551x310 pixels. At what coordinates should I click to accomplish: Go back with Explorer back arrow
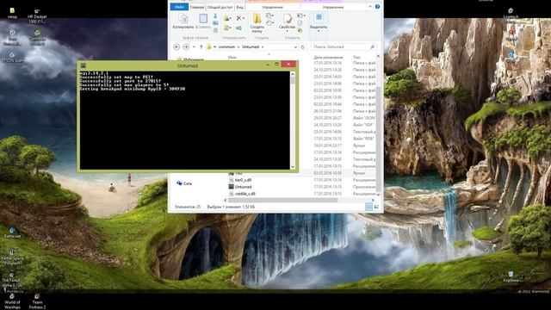pos(176,46)
